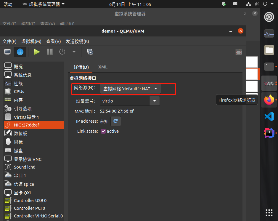Shut down the virtual machine power icon
Screen dimensions: 278x221
pyautogui.click(x=62, y=52)
